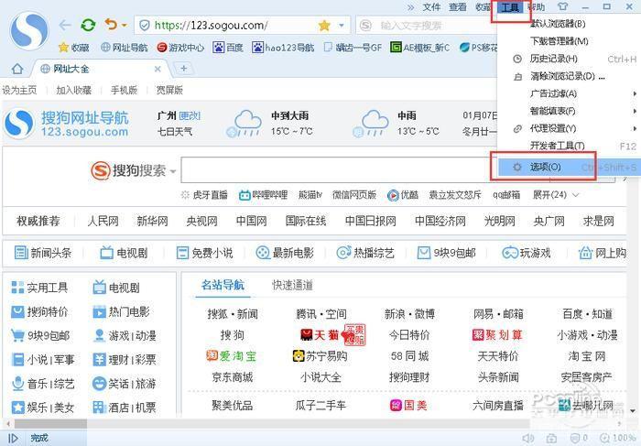Open 人民网 link
The height and width of the screenshot is (446, 641).
pyautogui.click(x=103, y=221)
